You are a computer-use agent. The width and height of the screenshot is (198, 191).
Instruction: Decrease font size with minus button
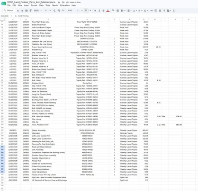click(x=82, y=11)
